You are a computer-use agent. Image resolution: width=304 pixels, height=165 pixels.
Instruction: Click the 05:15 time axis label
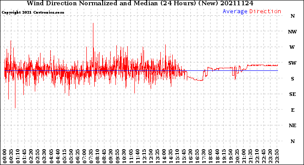[x=64, y=156]
